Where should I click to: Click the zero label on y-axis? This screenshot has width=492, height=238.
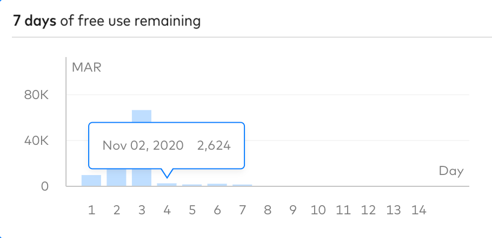pos(45,187)
